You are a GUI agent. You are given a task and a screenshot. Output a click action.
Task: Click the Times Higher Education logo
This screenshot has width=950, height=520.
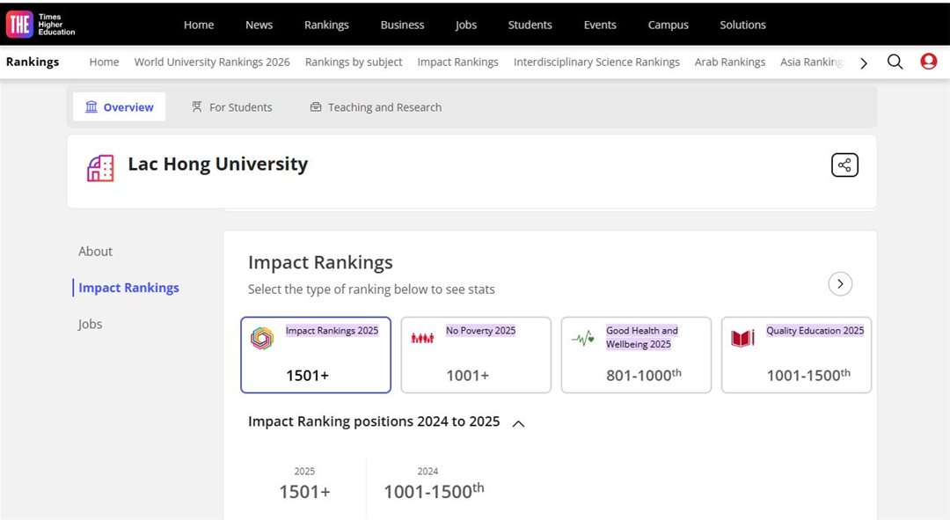[40, 25]
